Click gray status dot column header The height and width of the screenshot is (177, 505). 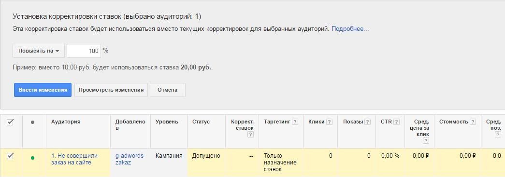coord(32,123)
